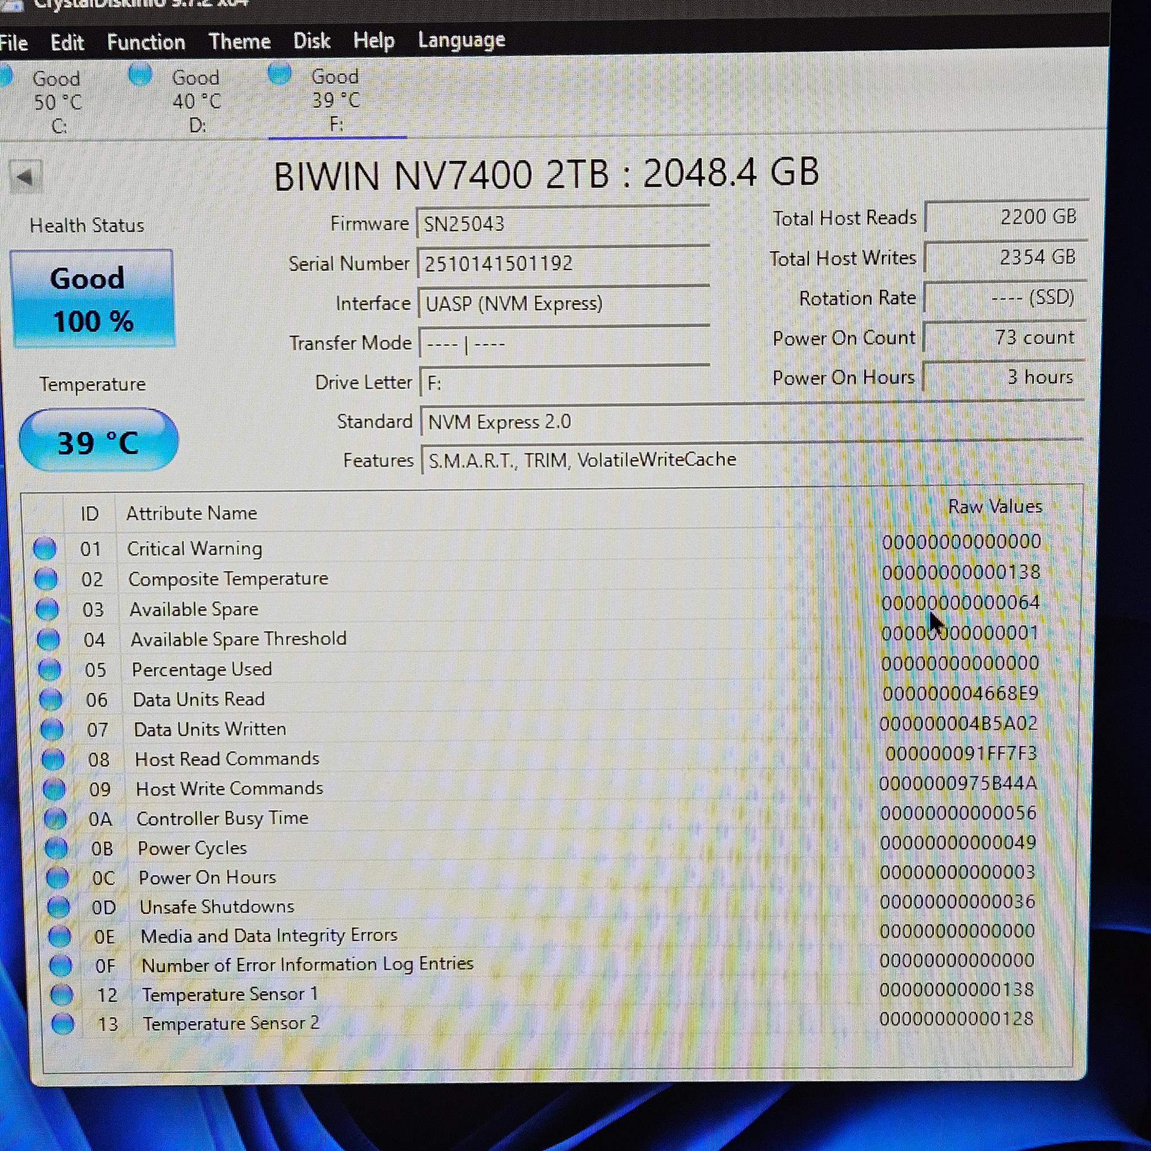The height and width of the screenshot is (1151, 1151).
Task: Click status icon for Composite Temperature row
Action: pyautogui.click(x=46, y=579)
